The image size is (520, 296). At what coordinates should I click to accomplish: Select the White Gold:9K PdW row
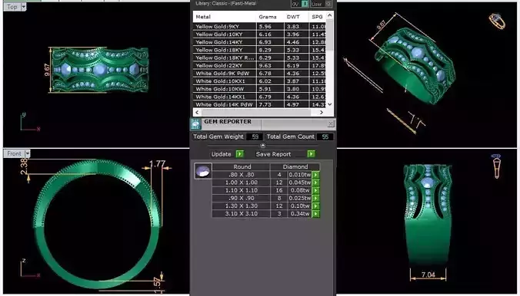pos(260,74)
